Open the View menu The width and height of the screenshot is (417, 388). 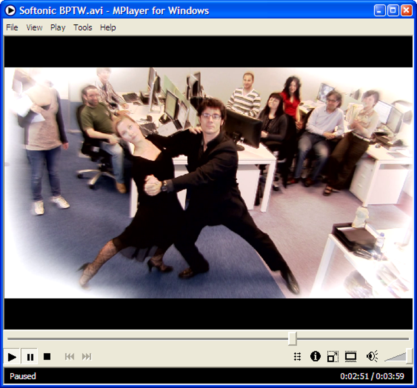point(34,27)
